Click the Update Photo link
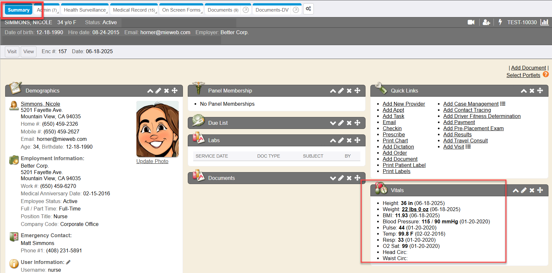The image size is (552, 273). coord(152,161)
